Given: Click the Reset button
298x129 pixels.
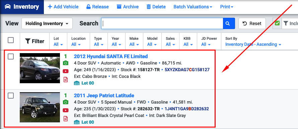Looking at the screenshot, I should pos(252,23).
